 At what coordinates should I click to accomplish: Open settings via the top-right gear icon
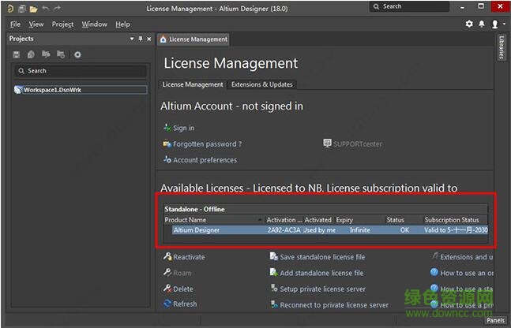coord(469,24)
